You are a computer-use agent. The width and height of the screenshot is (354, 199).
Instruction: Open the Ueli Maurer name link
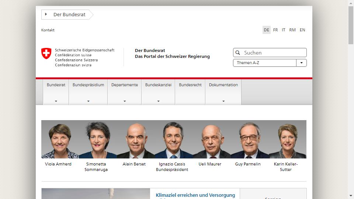click(210, 164)
